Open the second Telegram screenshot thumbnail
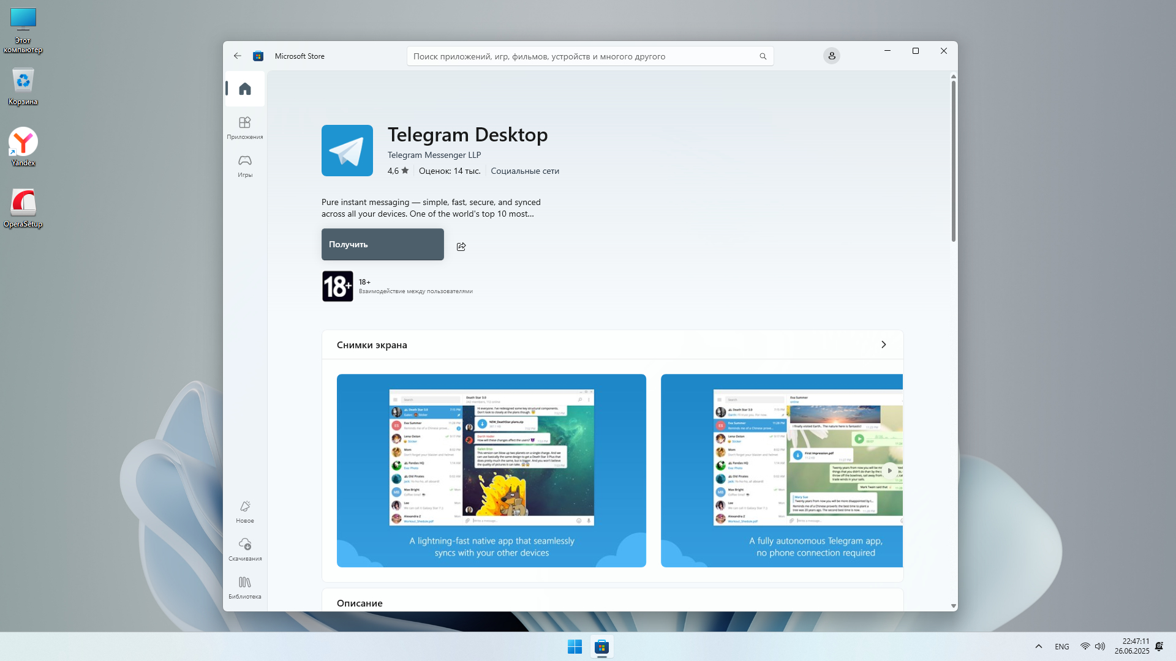Image resolution: width=1176 pixels, height=661 pixels. click(x=782, y=471)
